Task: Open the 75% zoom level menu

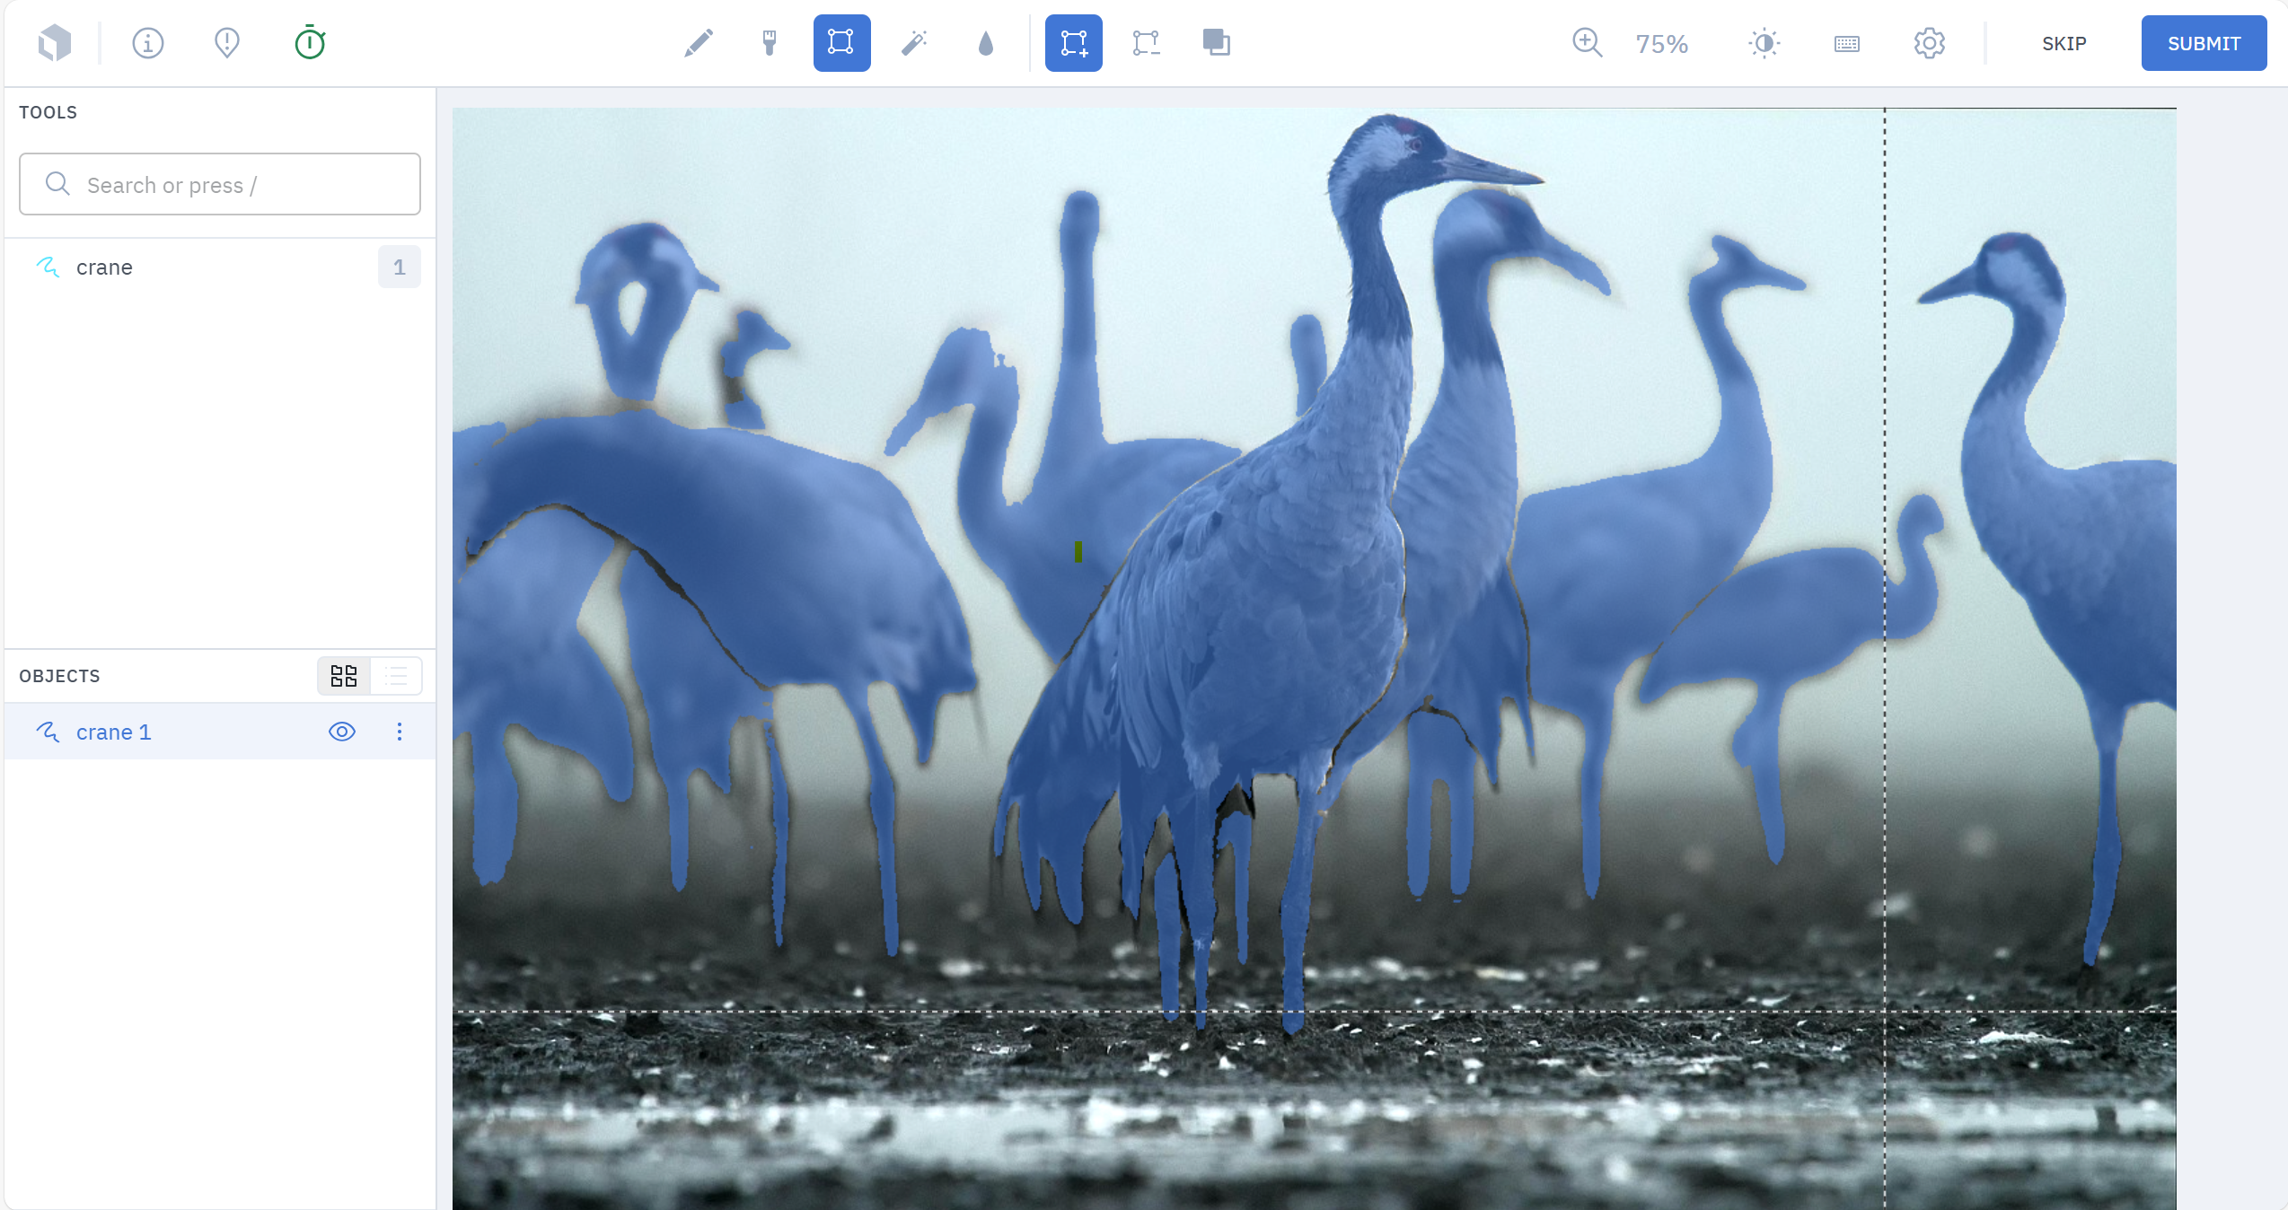Action: pos(1661,43)
